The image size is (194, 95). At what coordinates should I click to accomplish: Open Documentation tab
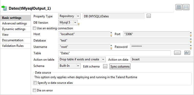pyautogui.click(x=15, y=40)
